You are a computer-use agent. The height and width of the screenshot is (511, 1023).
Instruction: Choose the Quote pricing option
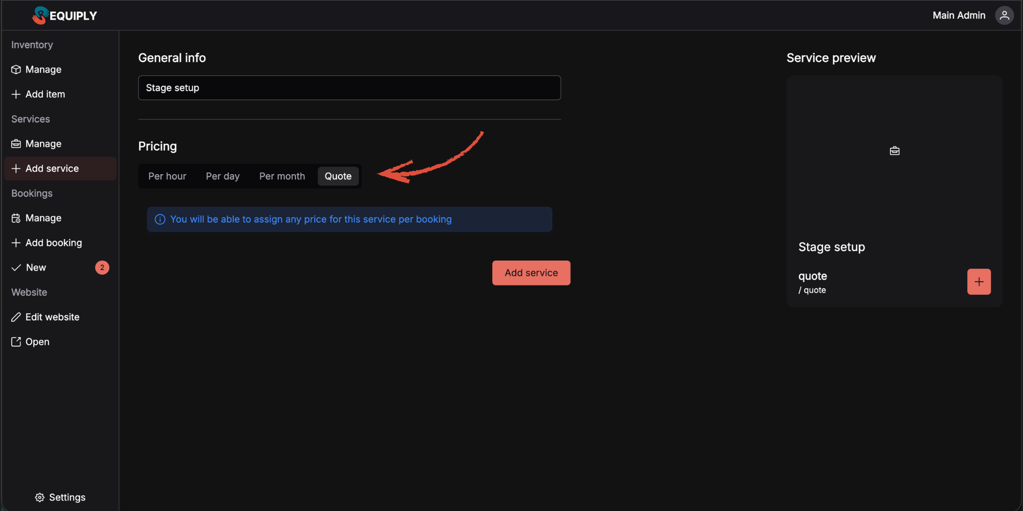coord(338,176)
